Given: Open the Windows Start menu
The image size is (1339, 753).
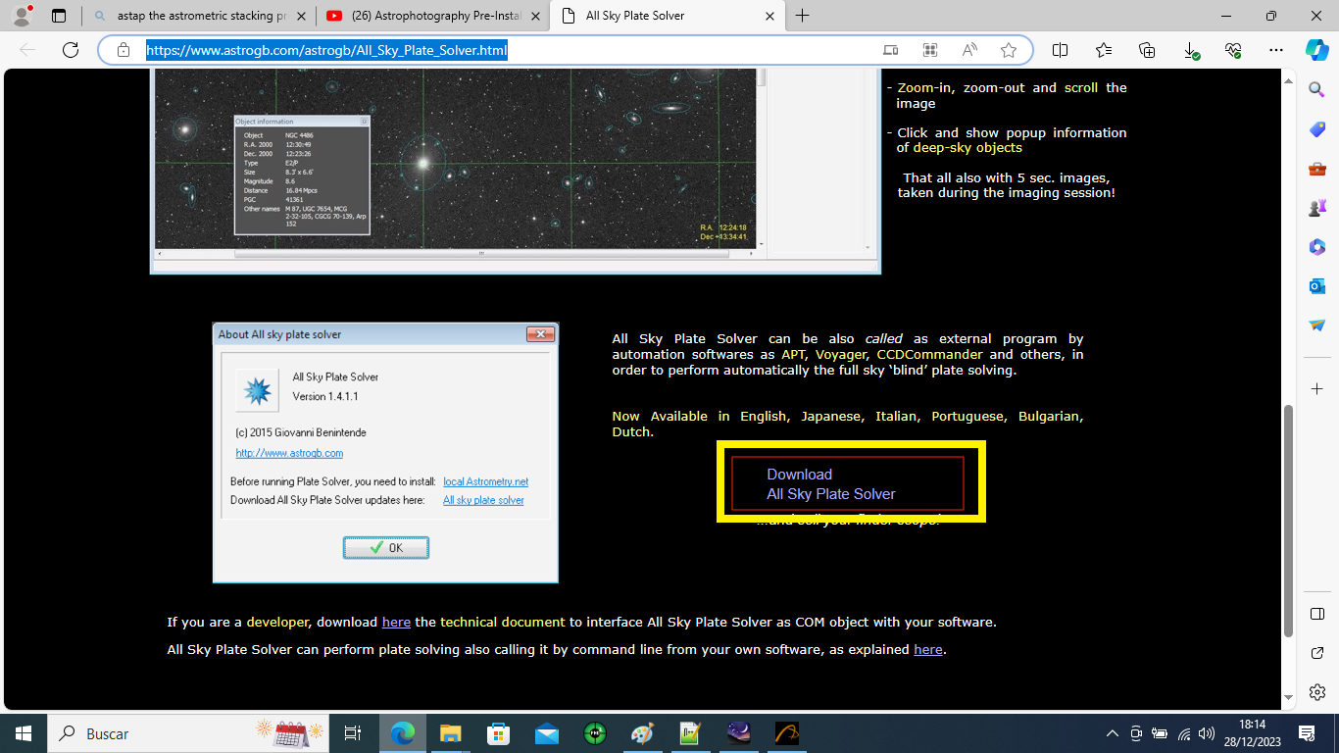Looking at the screenshot, I should pyautogui.click(x=23, y=733).
